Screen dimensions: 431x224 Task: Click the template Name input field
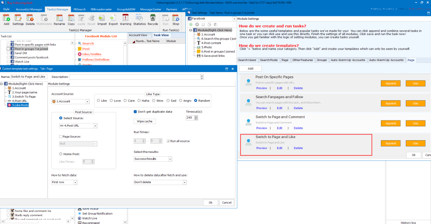coord(29,77)
